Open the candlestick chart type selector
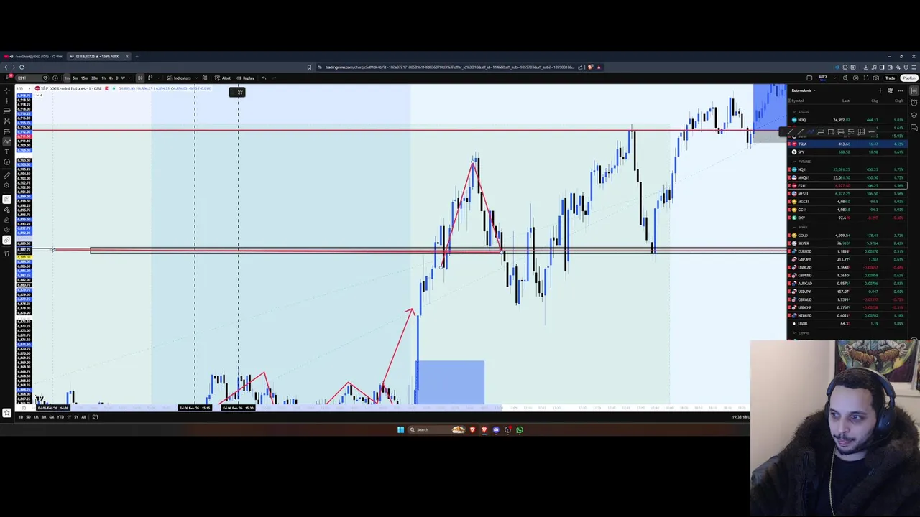Viewport: 920px width, 517px height. tap(140, 78)
